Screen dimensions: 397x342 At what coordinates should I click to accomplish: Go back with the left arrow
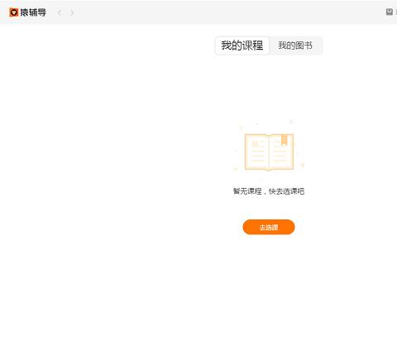tap(60, 12)
